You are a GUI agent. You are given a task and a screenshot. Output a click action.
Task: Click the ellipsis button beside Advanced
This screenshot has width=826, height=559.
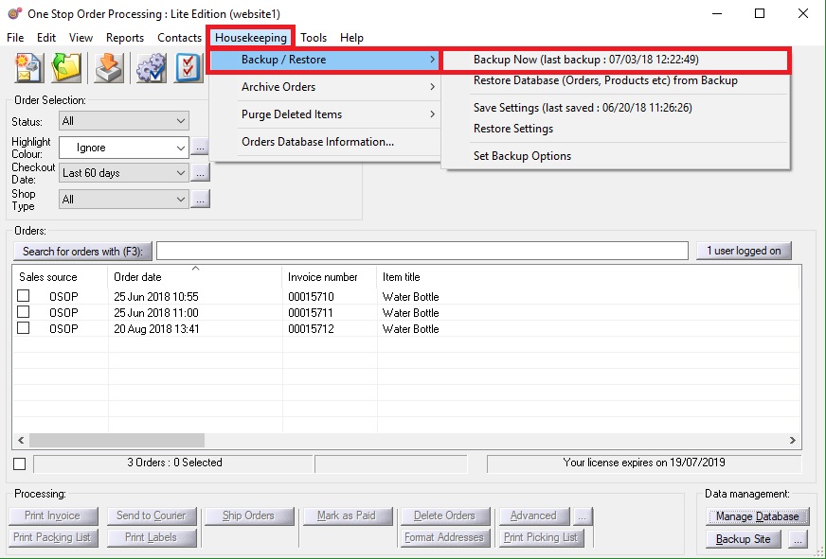583,515
